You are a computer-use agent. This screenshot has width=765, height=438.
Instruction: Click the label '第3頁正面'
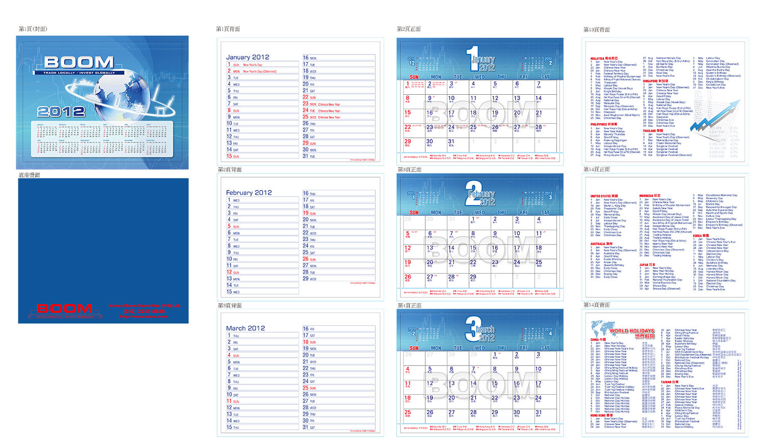click(410, 170)
